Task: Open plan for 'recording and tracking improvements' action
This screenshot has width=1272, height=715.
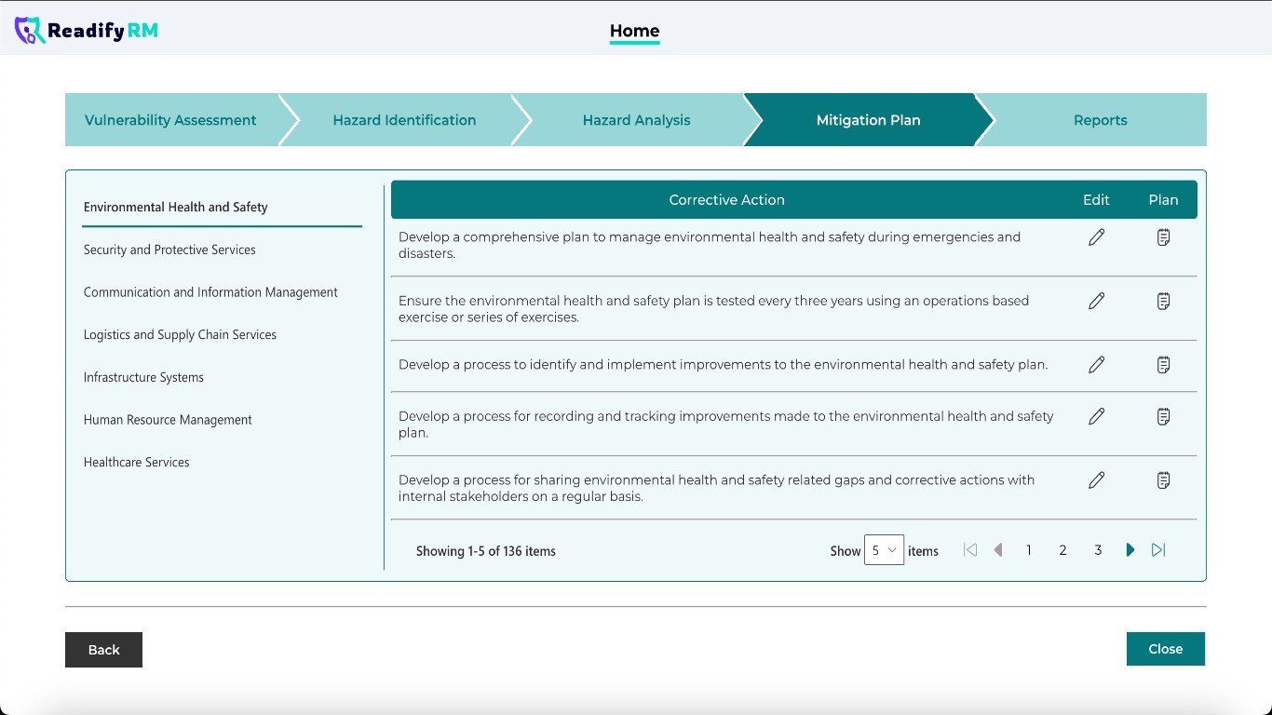Action: click(x=1163, y=416)
